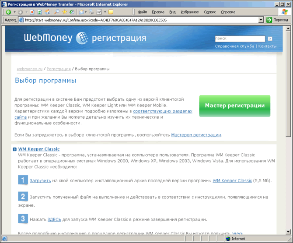The height and width of the screenshot is (243, 293).
Task: Click the Stop loading toolbar icon
Action: click(x=32, y=12)
